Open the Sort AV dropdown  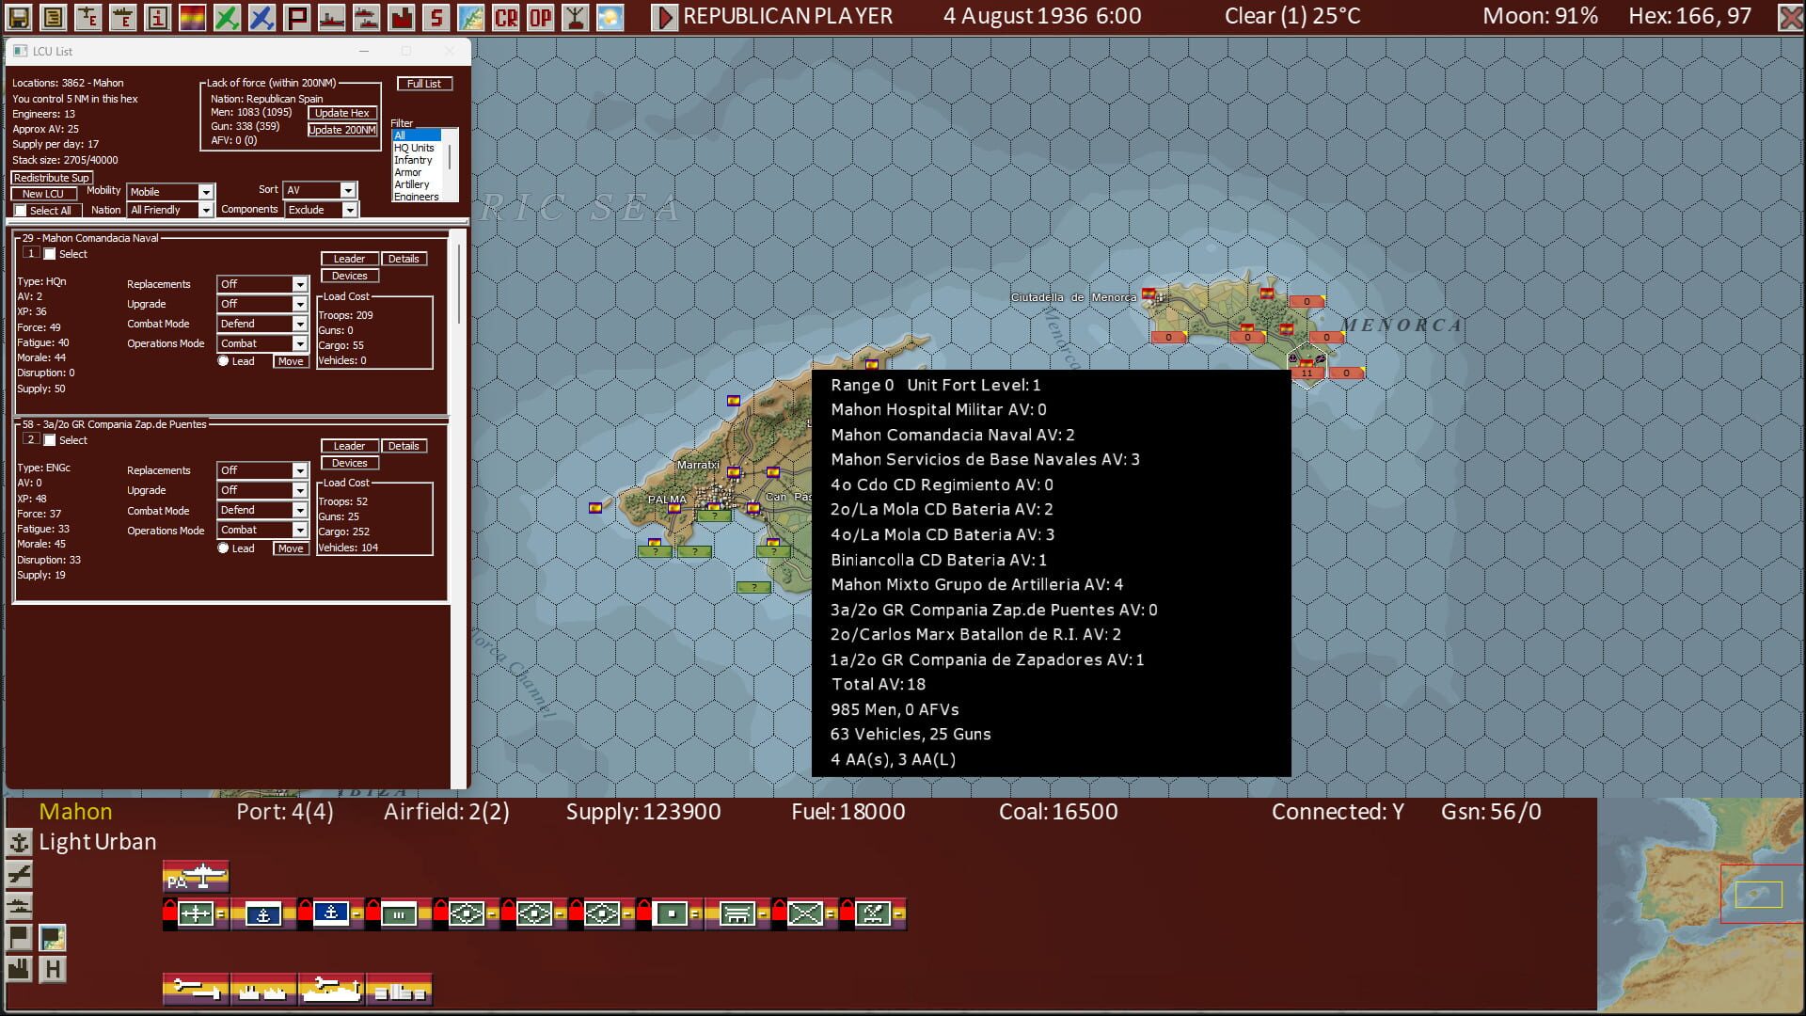[x=348, y=190]
